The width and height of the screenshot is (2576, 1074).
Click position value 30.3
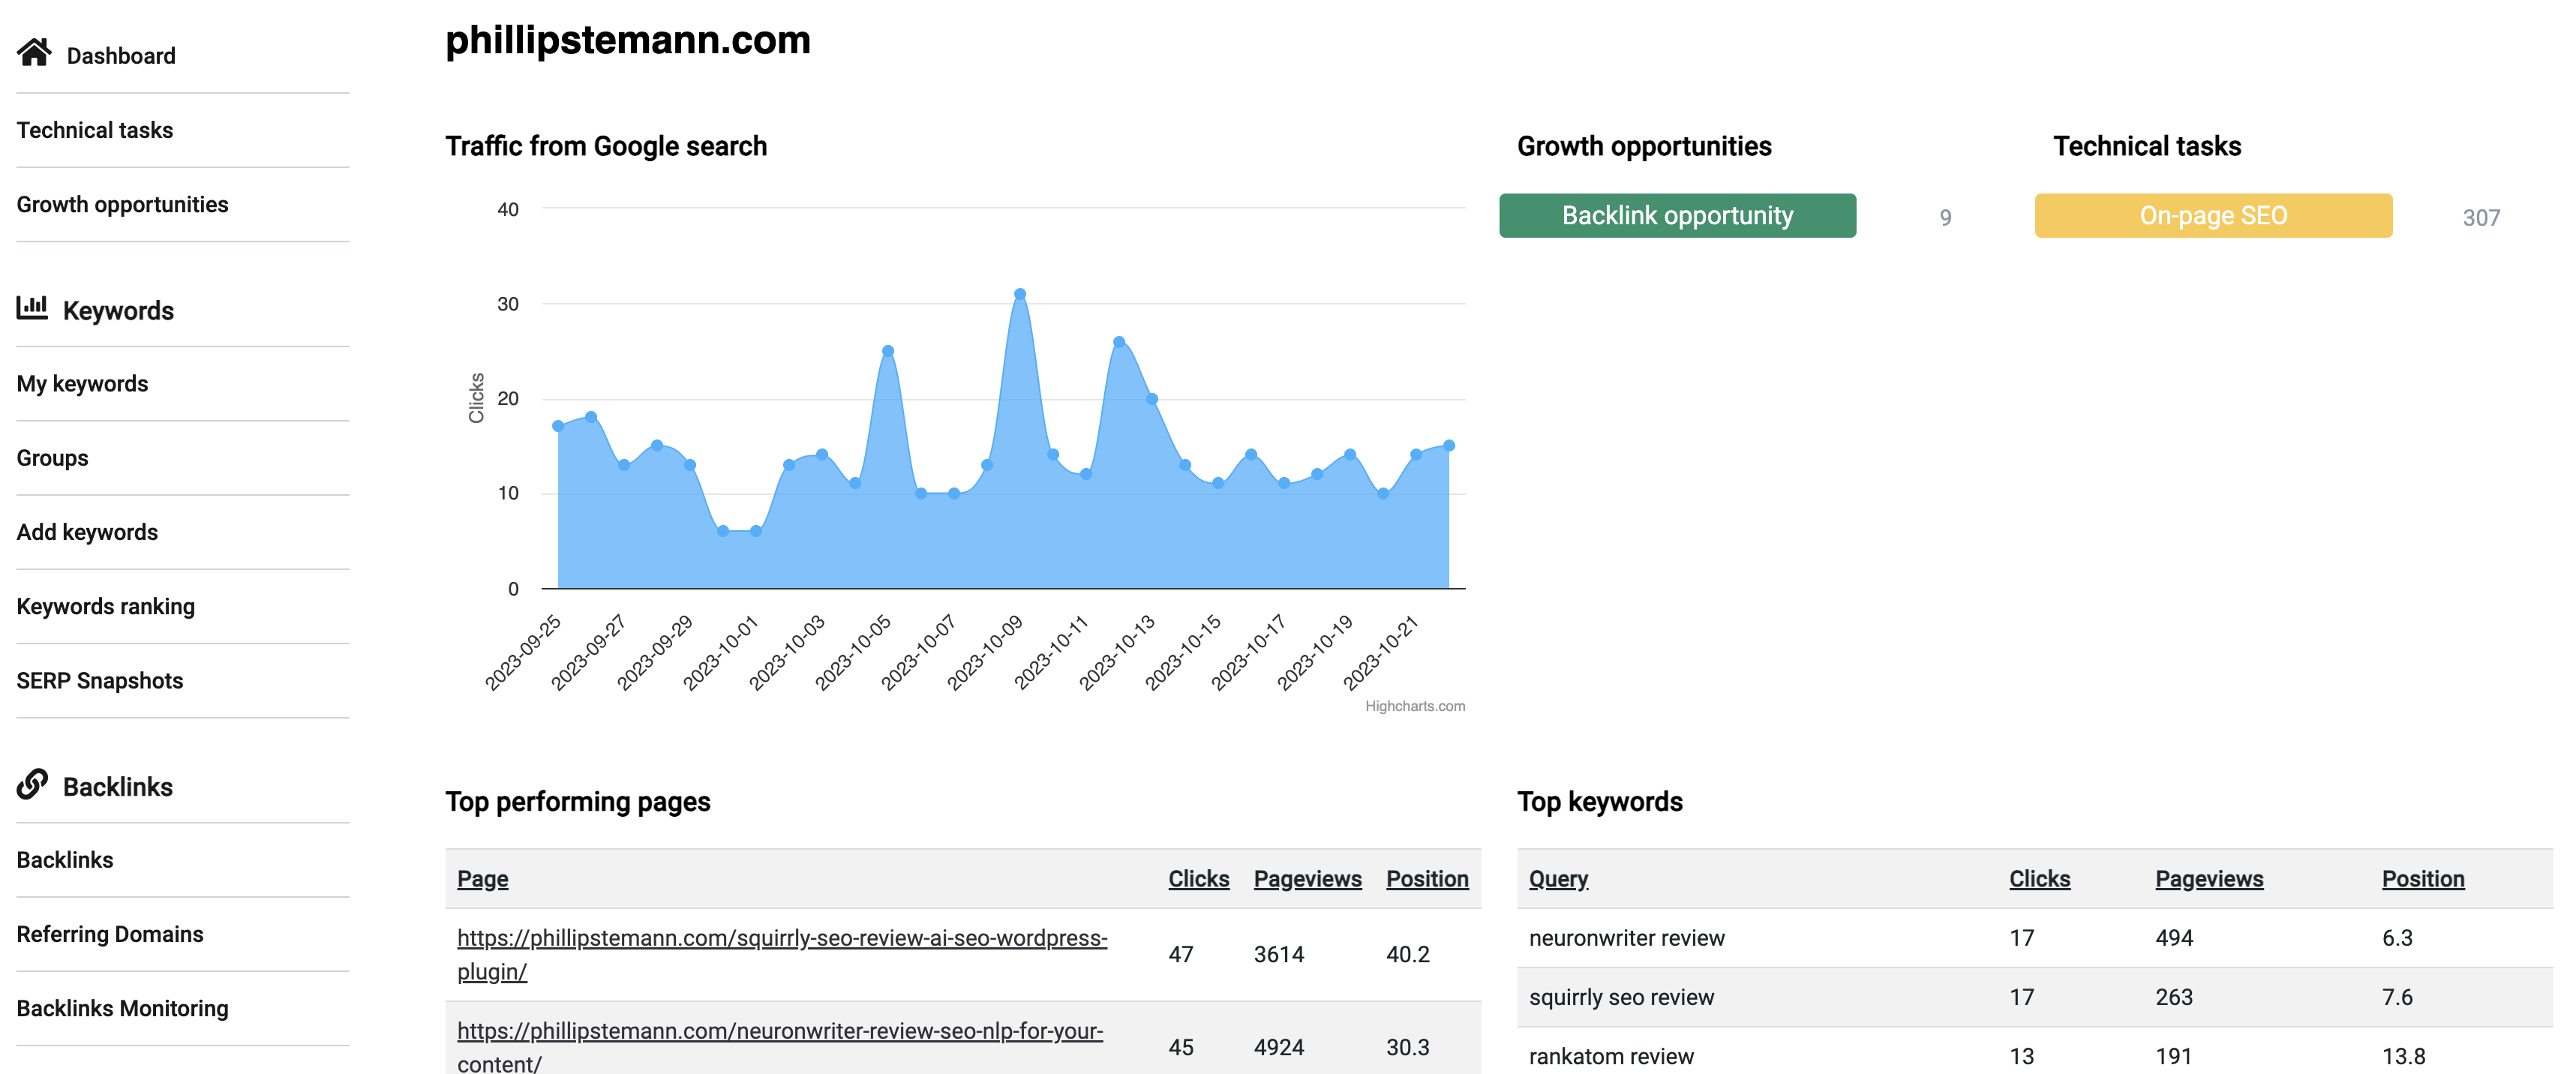1407,1047
